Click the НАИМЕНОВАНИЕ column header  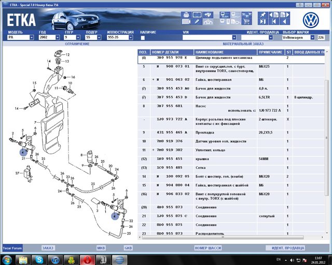(x=225, y=52)
